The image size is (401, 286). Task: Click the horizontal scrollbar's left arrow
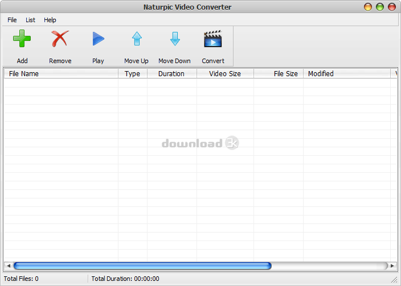pos(9,266)
